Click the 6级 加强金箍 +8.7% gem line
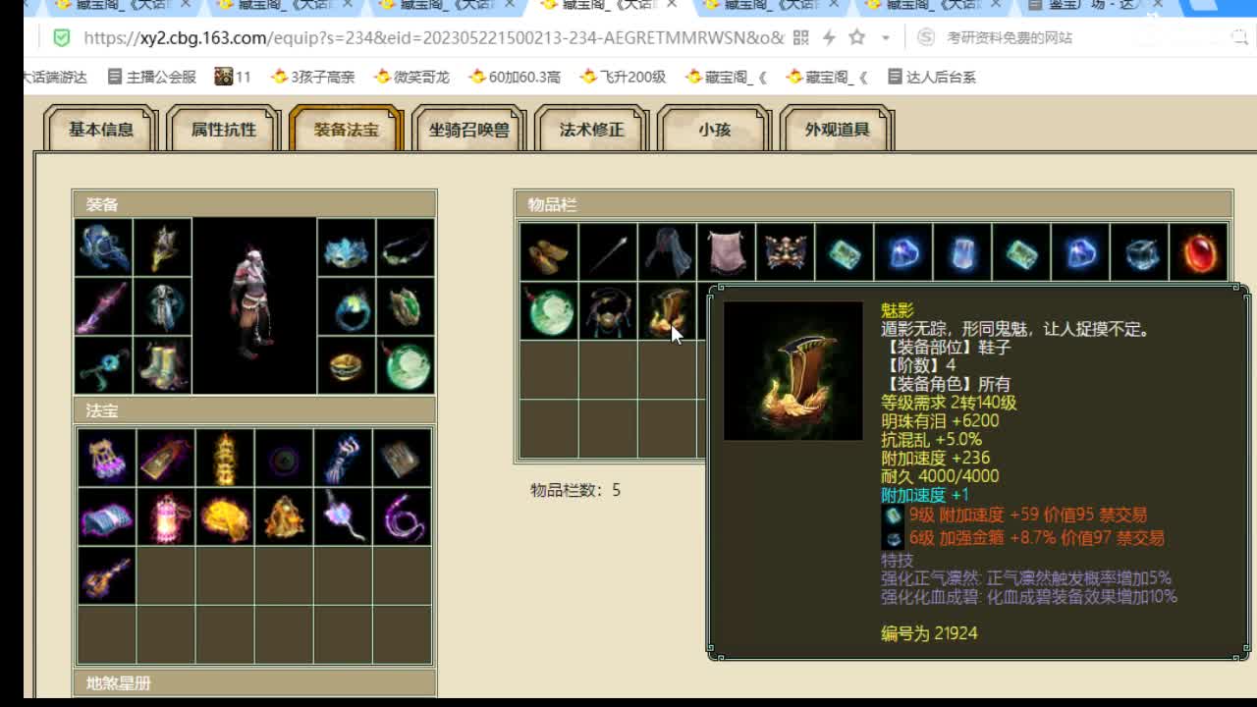Viewport: 1257px width, 707px height. [1022, 538]
